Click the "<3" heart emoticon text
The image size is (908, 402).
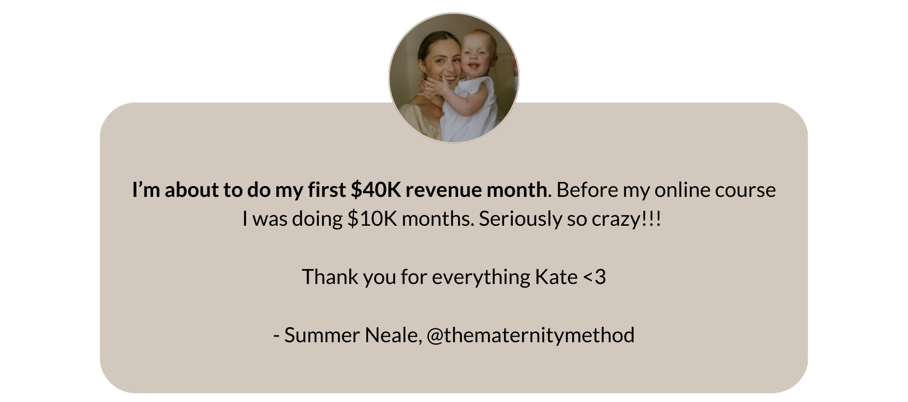[x=594, y=277]
